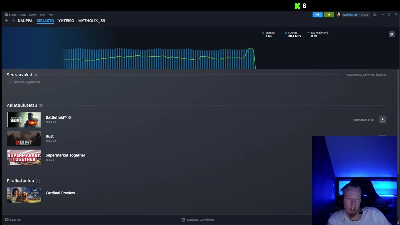The width and height of the screenshot is (400, 225).
Task: Click the plus icon beside Lisää peli
Action: click(7, 220)
